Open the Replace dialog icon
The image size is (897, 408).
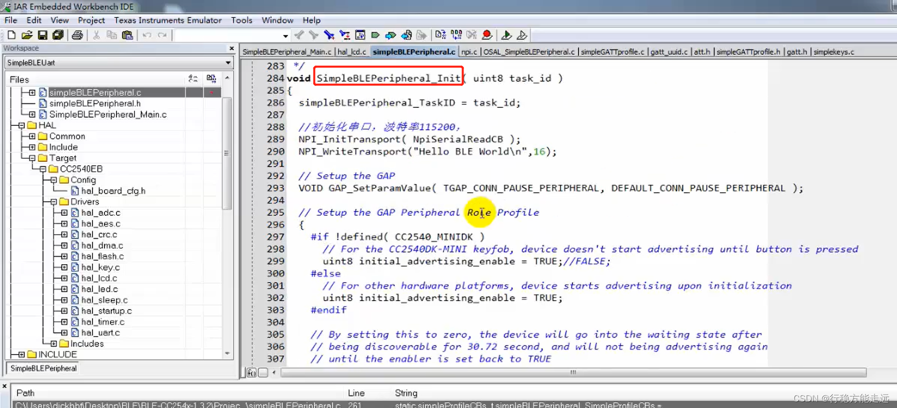tap(344, 35)
